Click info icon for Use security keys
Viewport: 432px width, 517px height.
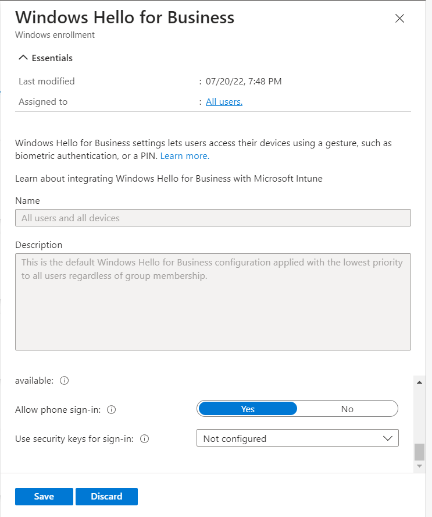coord(145,438)
